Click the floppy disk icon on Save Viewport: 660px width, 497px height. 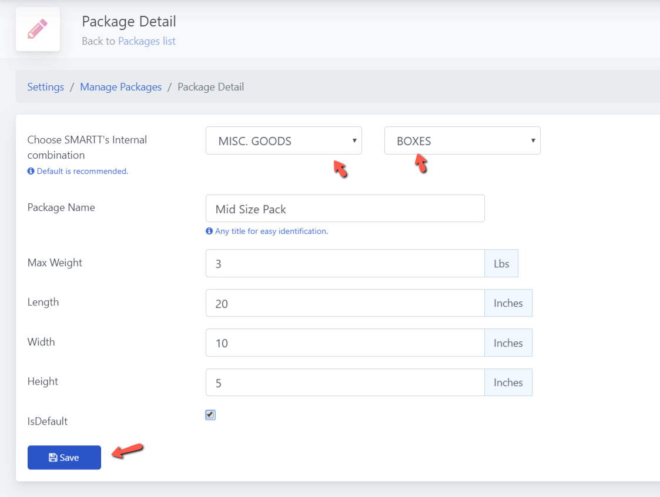[x=53, y=458]
